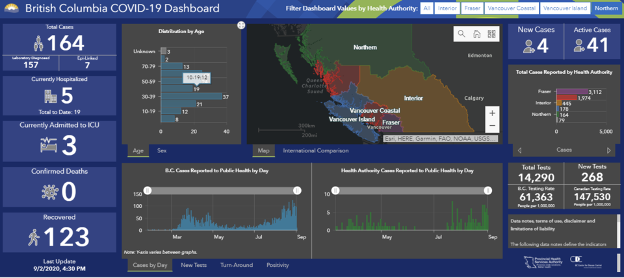Select the Map tab

263,151
